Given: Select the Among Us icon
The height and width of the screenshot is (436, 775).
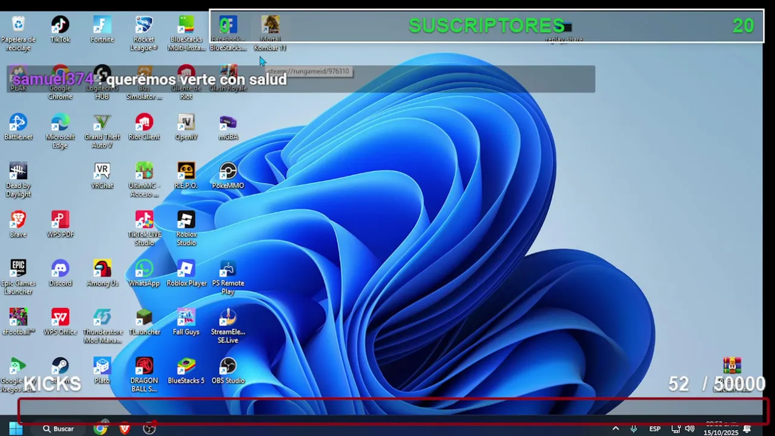Looking at the screenshot, I should coord(102,273).
